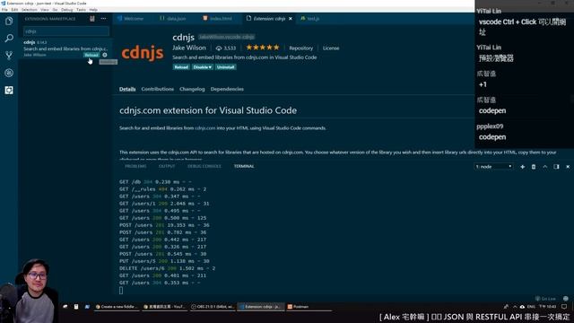The height and width of the screenshot is (323, 574).
Task: Open the Help menu
Action: point(93,10)
